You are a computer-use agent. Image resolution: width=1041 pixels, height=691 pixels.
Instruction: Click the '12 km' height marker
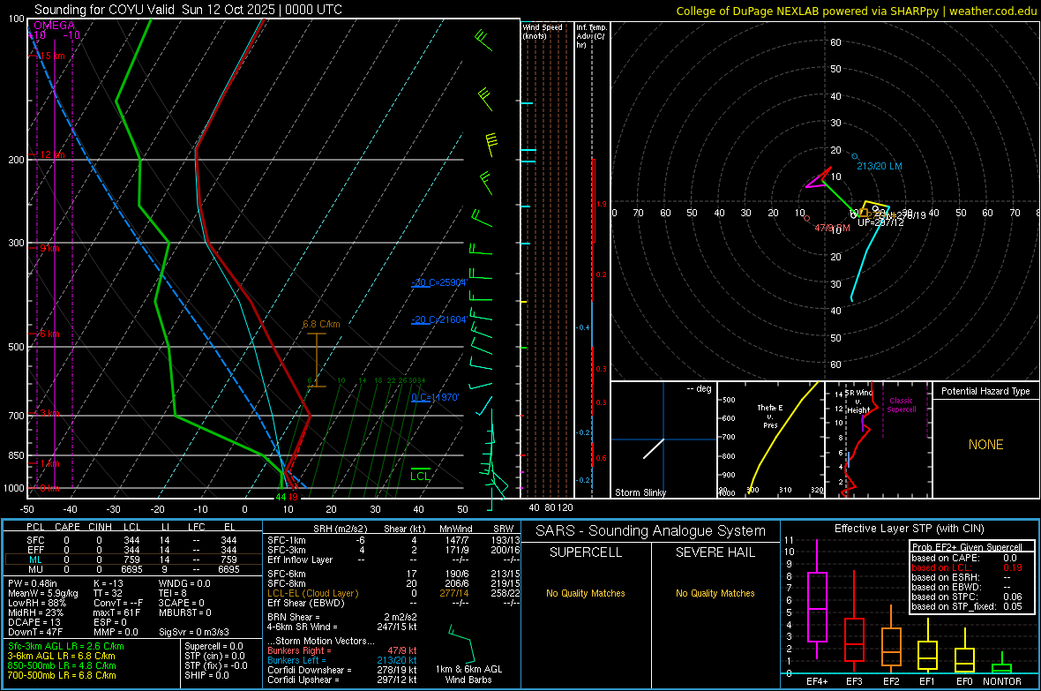pyautogui.click(x=52, y=154)
